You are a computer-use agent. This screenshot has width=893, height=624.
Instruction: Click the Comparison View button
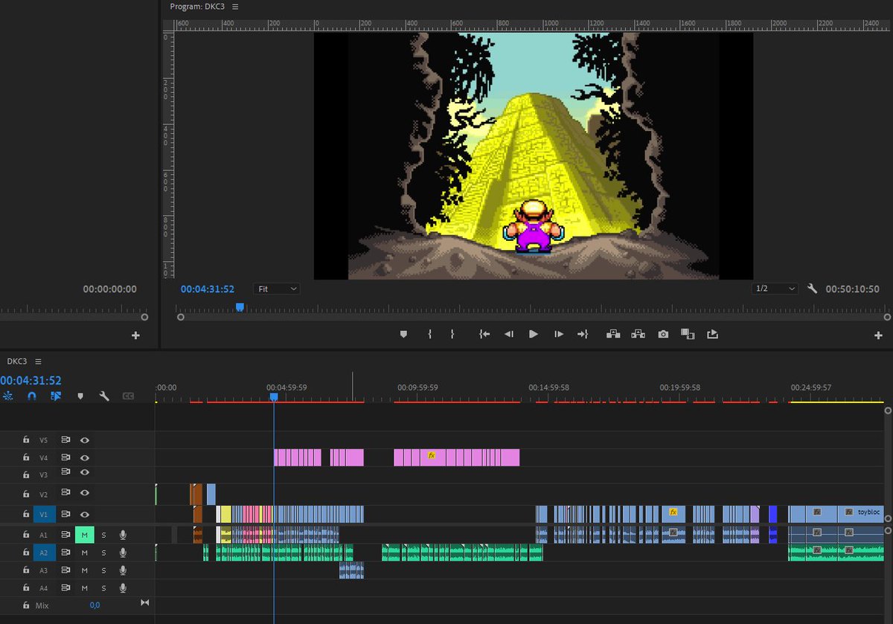click(x=688, y=334)
